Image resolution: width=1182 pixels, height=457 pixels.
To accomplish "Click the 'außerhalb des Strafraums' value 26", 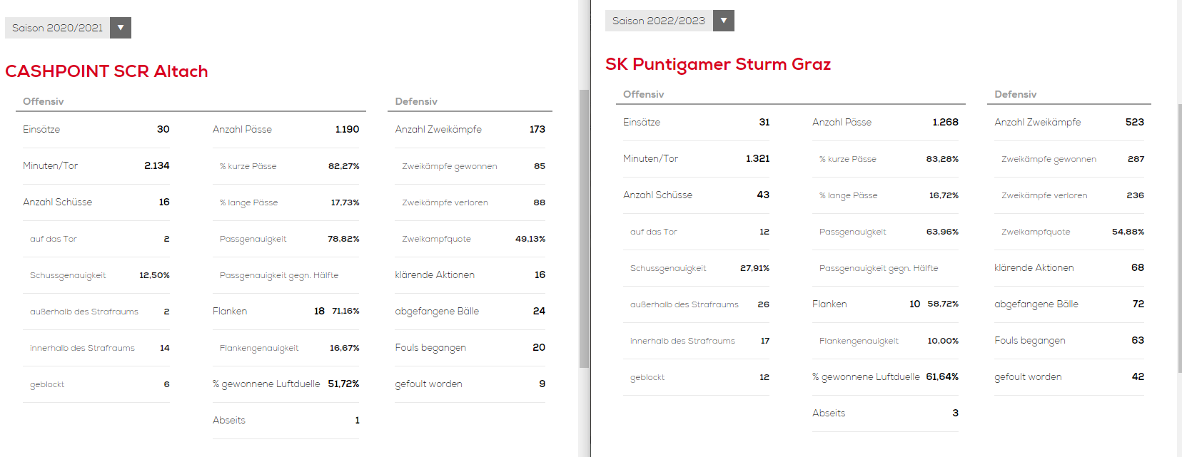I will [x=764, y=304].
